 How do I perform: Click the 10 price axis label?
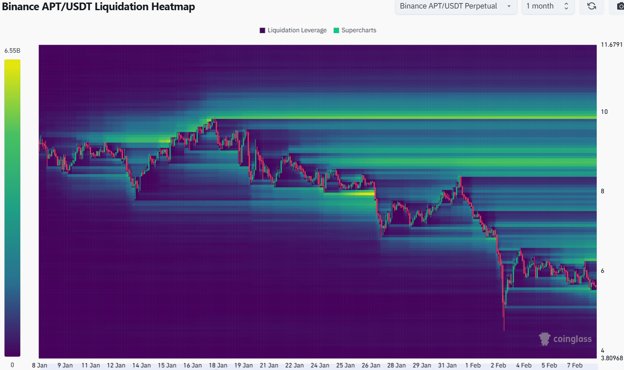click(604, 112)
